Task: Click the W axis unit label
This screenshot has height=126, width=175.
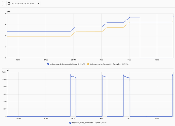Action: [x=8, y=70]
